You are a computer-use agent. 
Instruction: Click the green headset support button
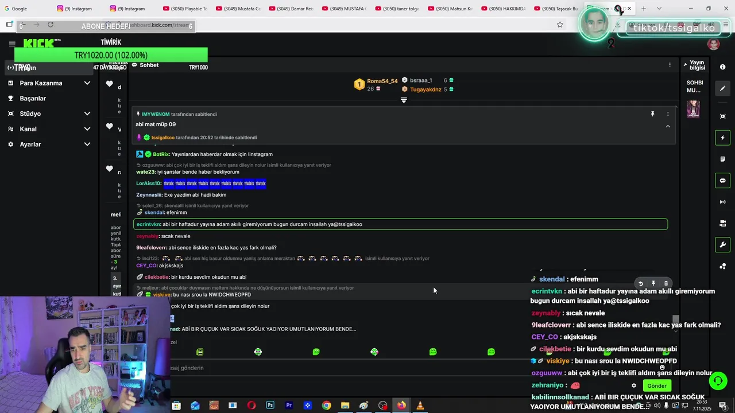pyautogui.click(x=717, y=380)
